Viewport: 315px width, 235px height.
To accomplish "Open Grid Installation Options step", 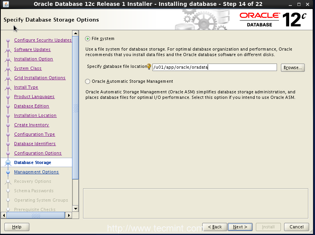I will (40, 78).
